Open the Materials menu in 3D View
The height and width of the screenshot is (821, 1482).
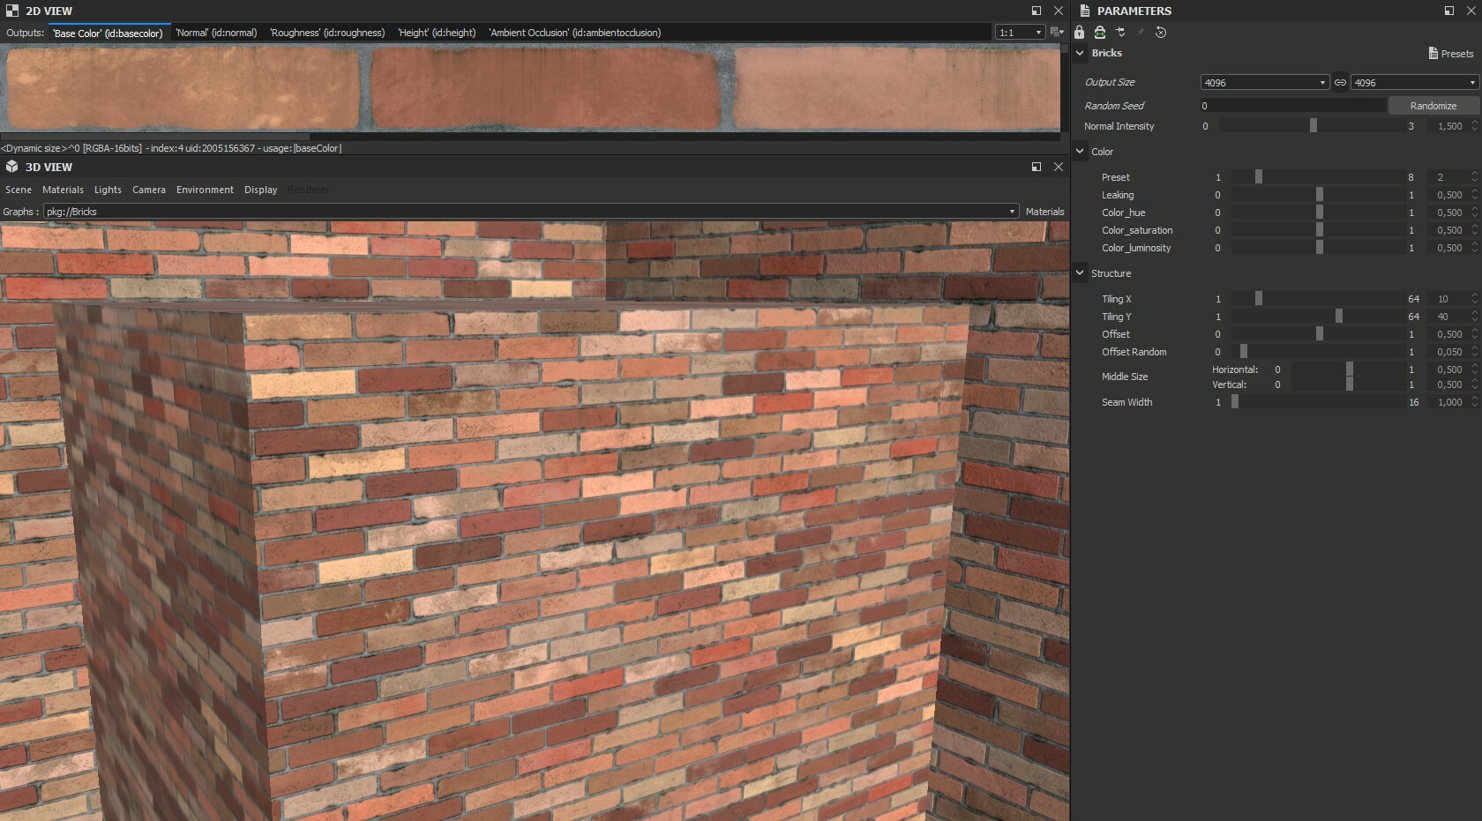(64, 190)
